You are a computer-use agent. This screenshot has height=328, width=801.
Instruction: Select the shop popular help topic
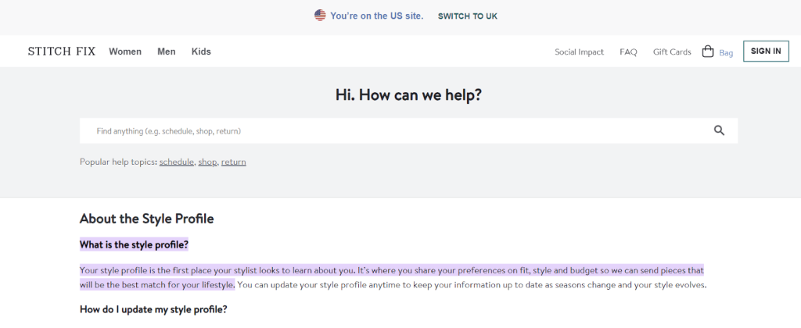click(207, 162)
